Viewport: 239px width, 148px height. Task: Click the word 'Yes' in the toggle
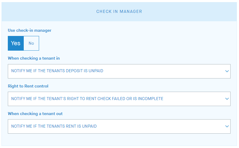tap(16, 43)
